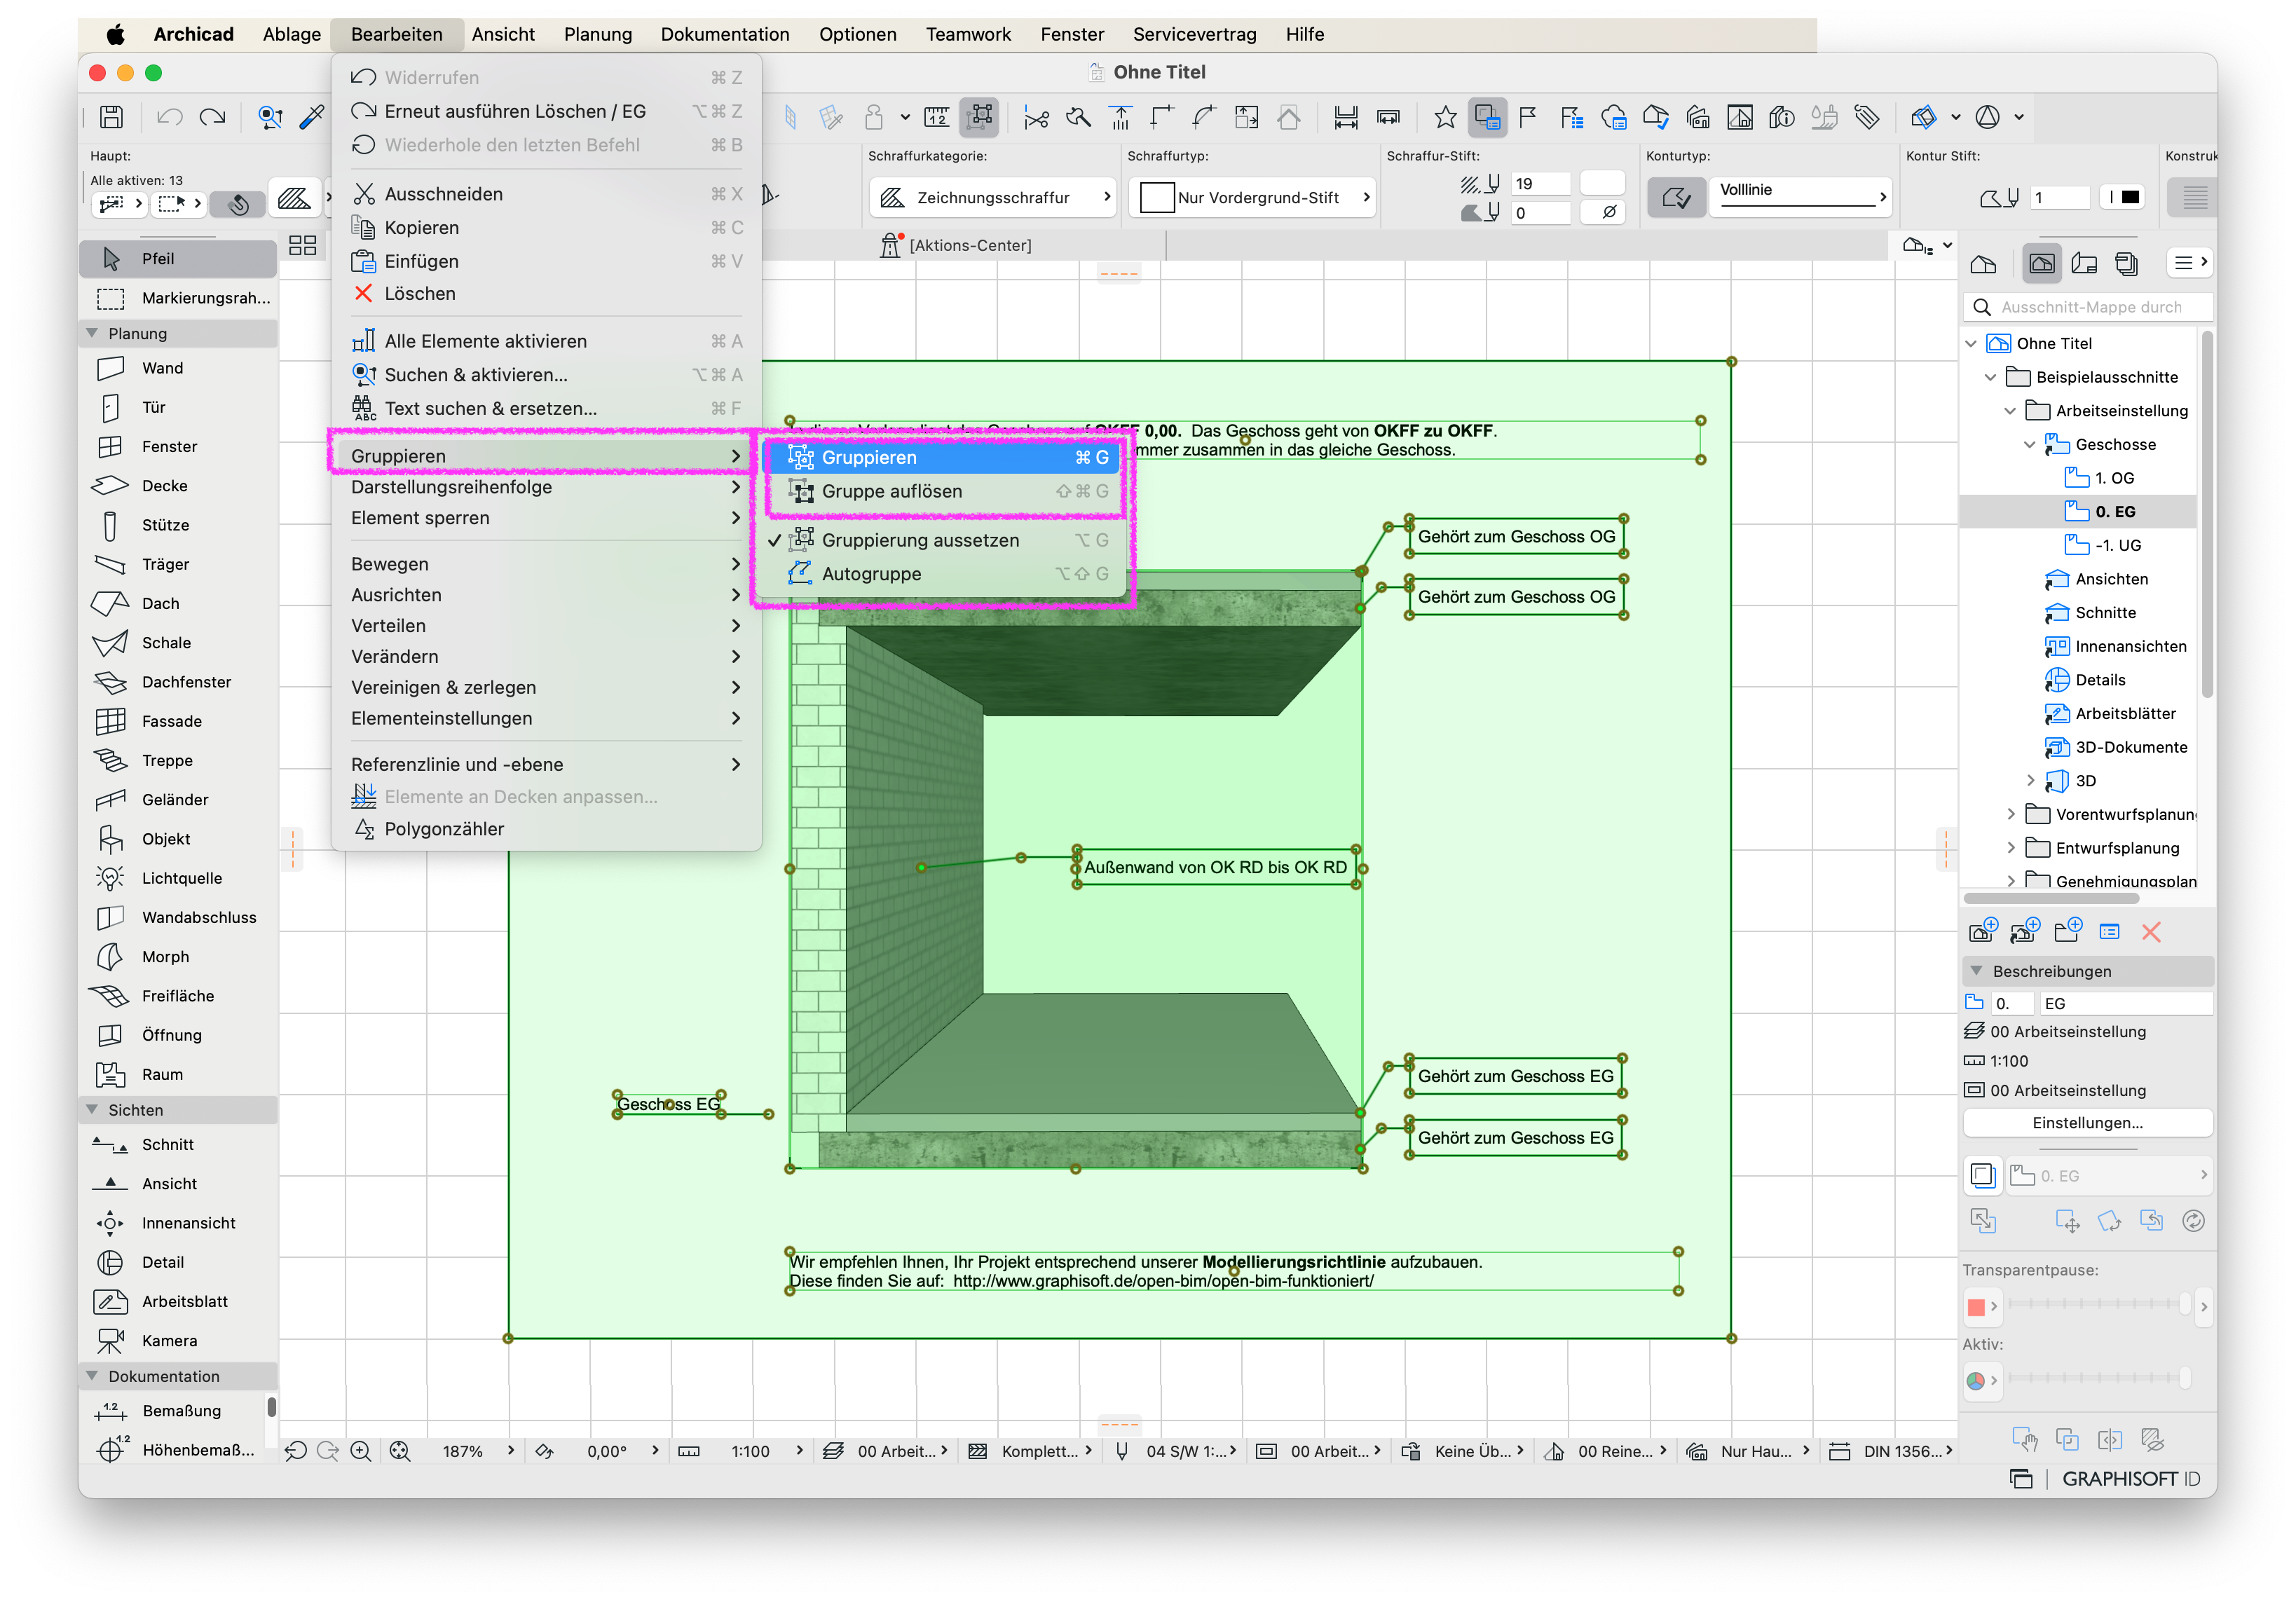Viewport: 2296px width, 1602px height.
Task: Switch navigator to Ausschnitt-Mappe view
Action: pos(2042,263)
